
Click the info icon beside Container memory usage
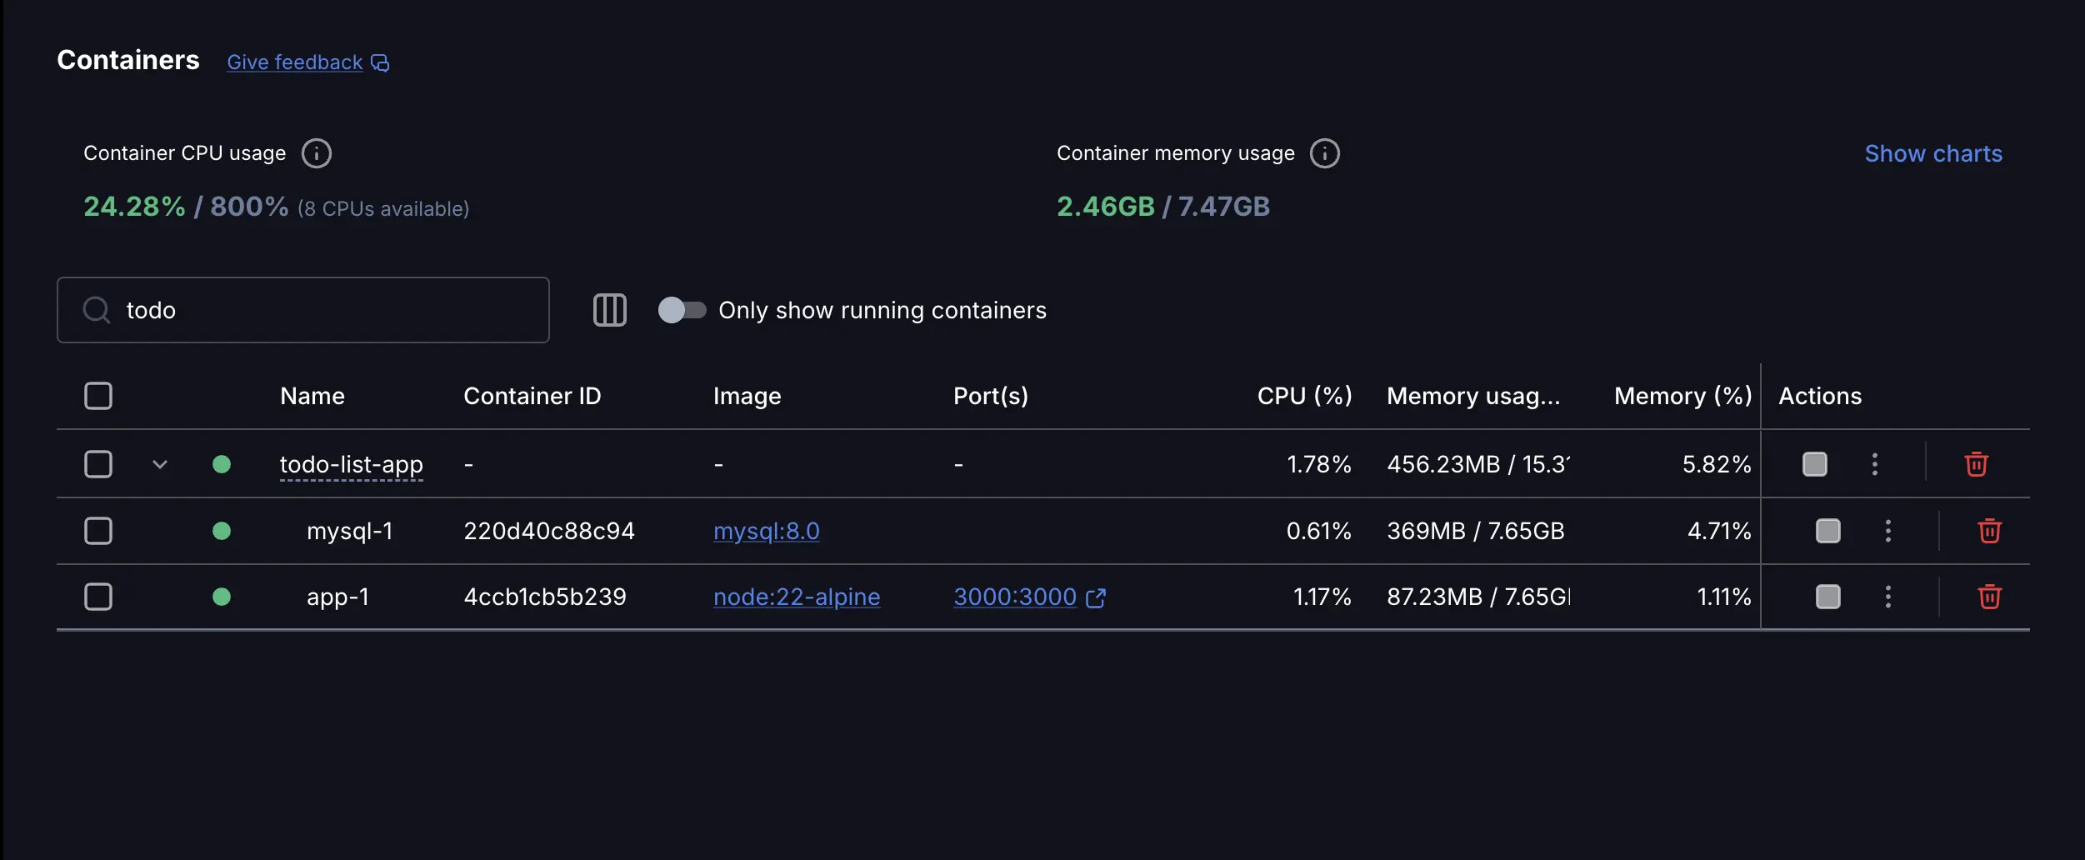coord(1325,152)
